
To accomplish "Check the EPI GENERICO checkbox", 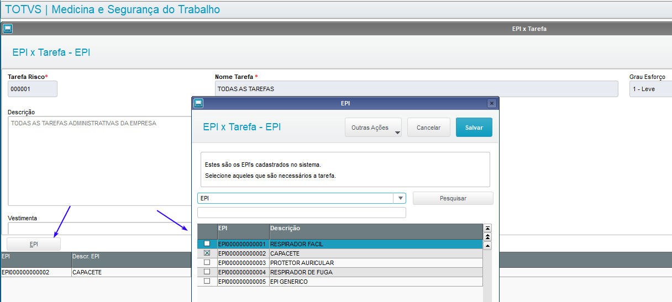I will (x=207, y=281).
